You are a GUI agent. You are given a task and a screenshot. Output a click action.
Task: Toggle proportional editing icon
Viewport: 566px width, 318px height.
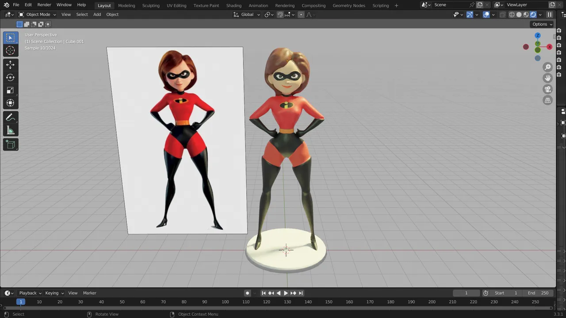pyautogui.click(x=301, y=15)
